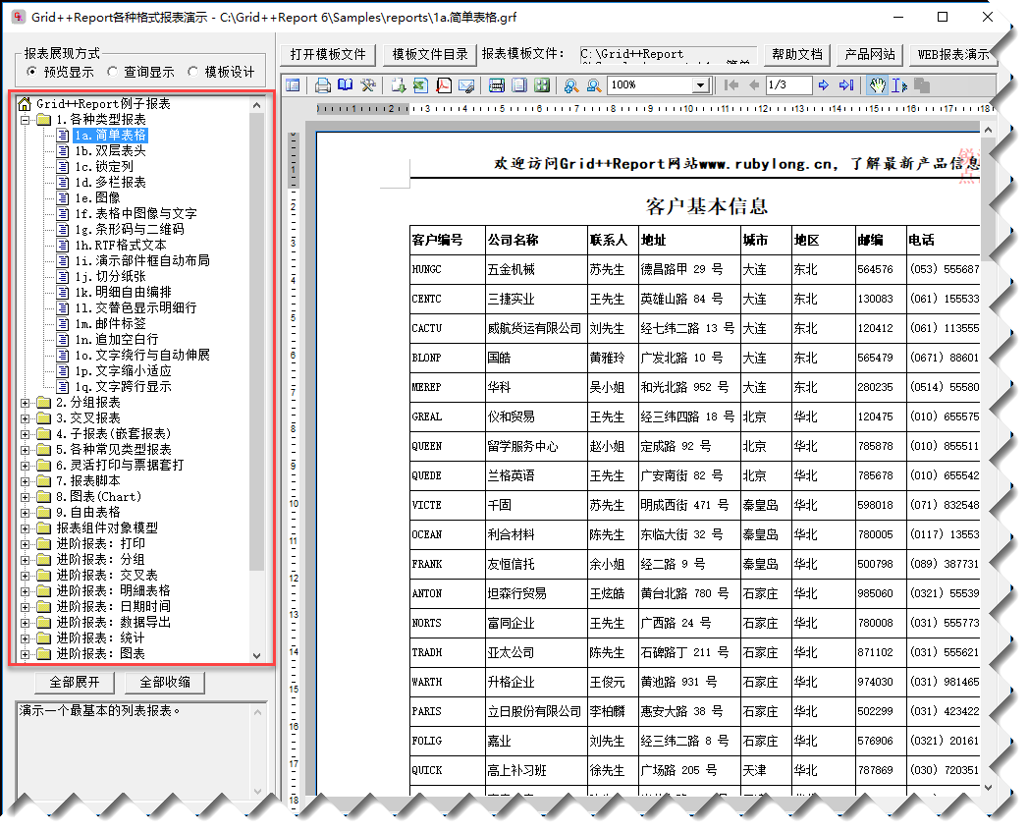Open the zoom percentage dropdown
The height and width of the screenshot is (832, 1028).
point(701,85)
